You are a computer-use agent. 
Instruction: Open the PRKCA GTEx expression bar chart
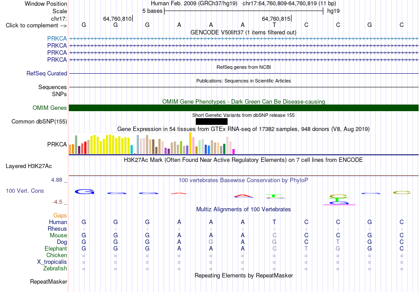point(152,143)
